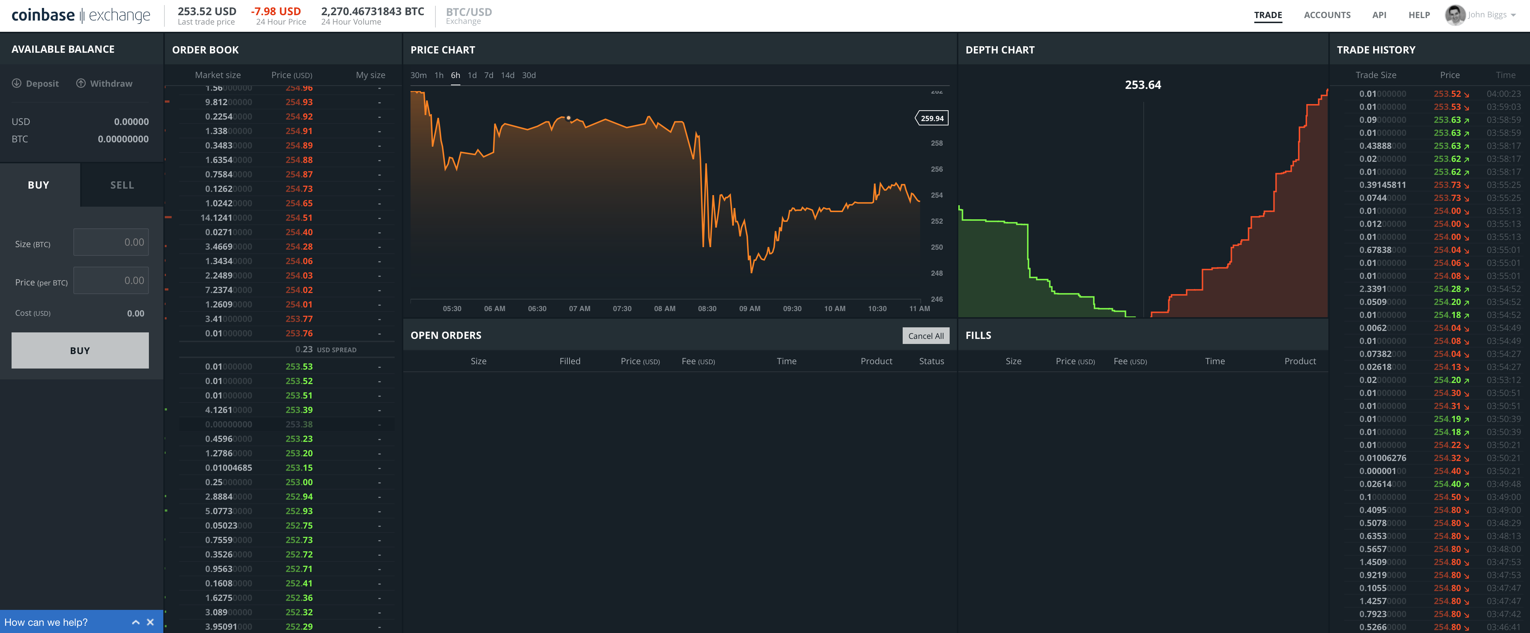This screenshot has width=1530, height=633.
Task: Select the 1d chart timeframe
Action: tap(472, 76)
